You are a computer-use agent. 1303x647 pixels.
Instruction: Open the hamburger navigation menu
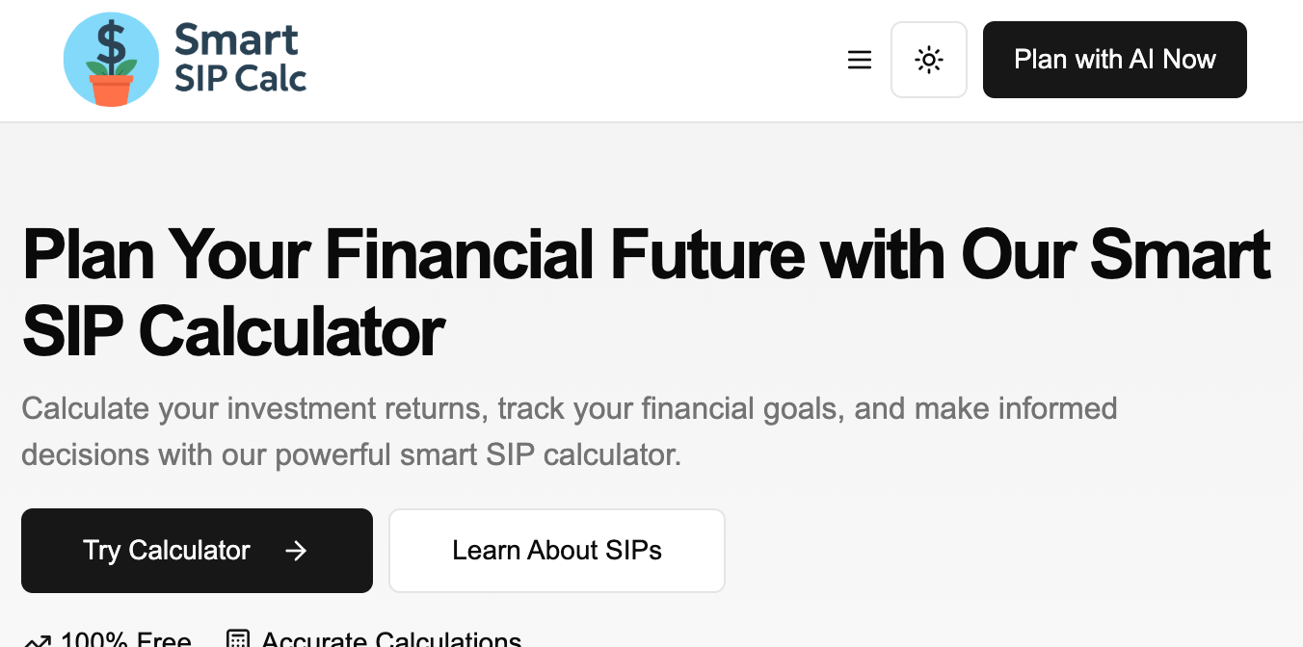(x=859, y=60)
